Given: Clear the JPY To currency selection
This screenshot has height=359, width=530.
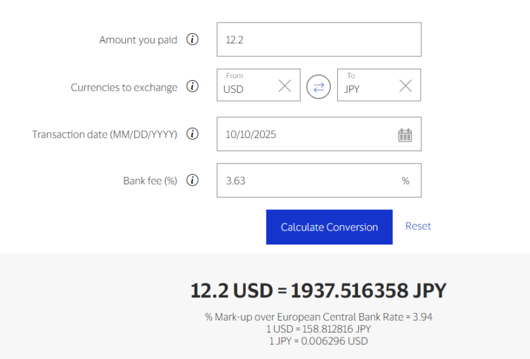Looking at the screenshot, I should (x=405, y=85).
